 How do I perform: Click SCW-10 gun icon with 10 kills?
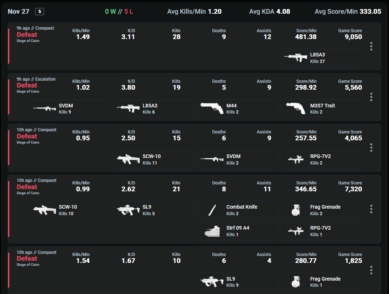click(44, 210)
